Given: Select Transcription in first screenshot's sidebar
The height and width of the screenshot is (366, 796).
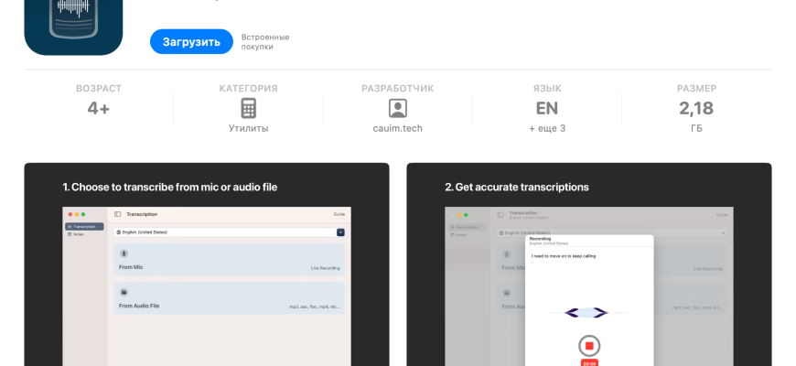Looking at the screenshot, I should click(84, 226).
